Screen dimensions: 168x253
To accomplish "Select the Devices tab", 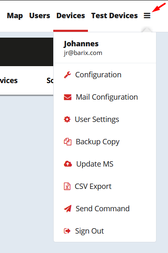I will click(x=71, y=16).
